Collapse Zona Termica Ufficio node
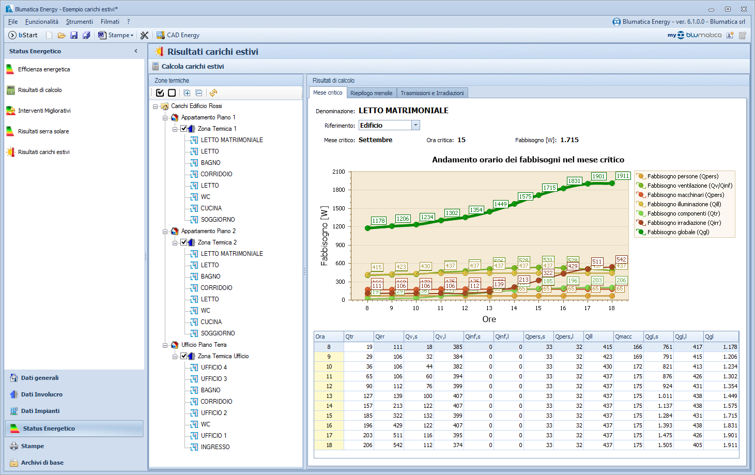The image size is (755, 475). 175,357
